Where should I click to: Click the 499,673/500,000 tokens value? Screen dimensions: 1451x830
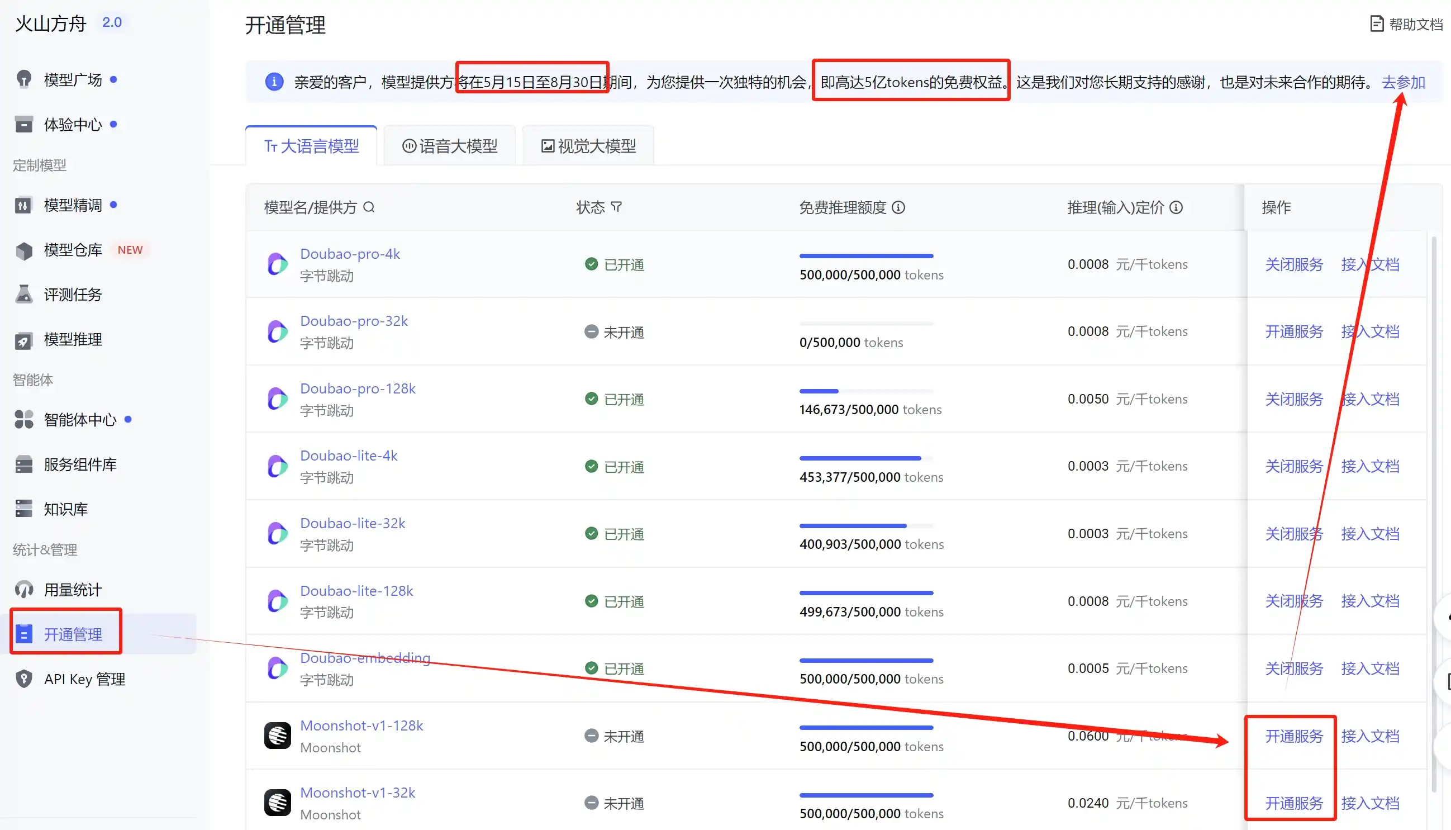point(872,611)
